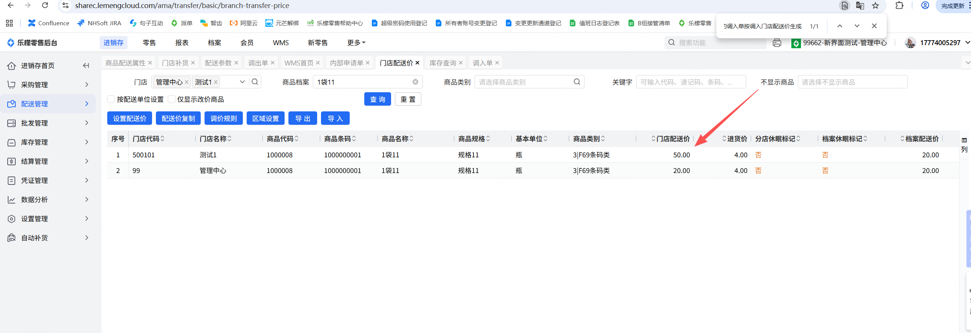The width and height of the screenshot is (971, 333).
Task: Open 调价规则 button
Action: point(224,118)
